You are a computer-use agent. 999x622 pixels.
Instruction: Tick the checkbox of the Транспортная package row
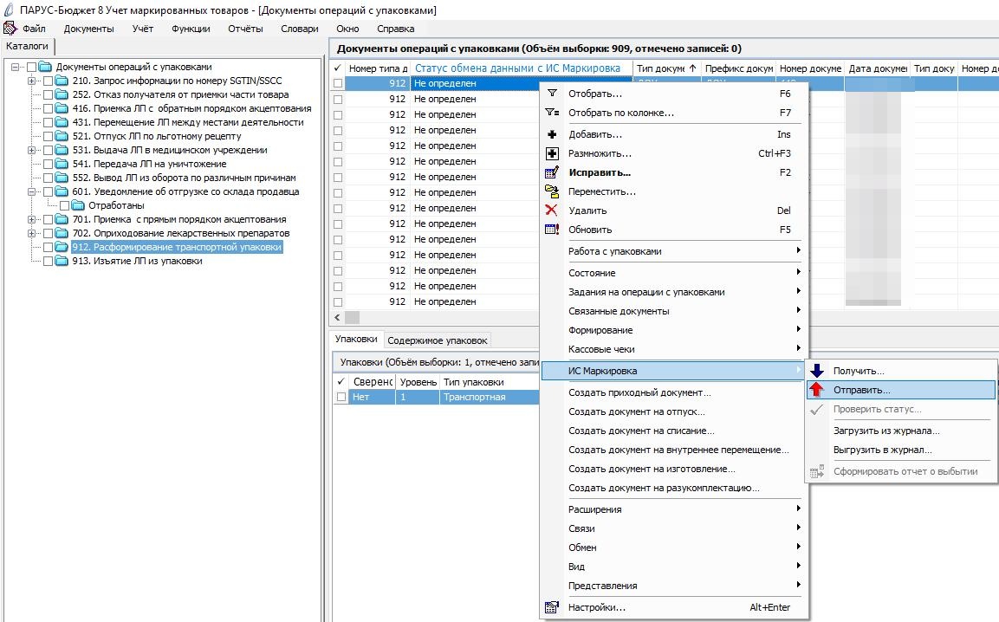(341, 397)
